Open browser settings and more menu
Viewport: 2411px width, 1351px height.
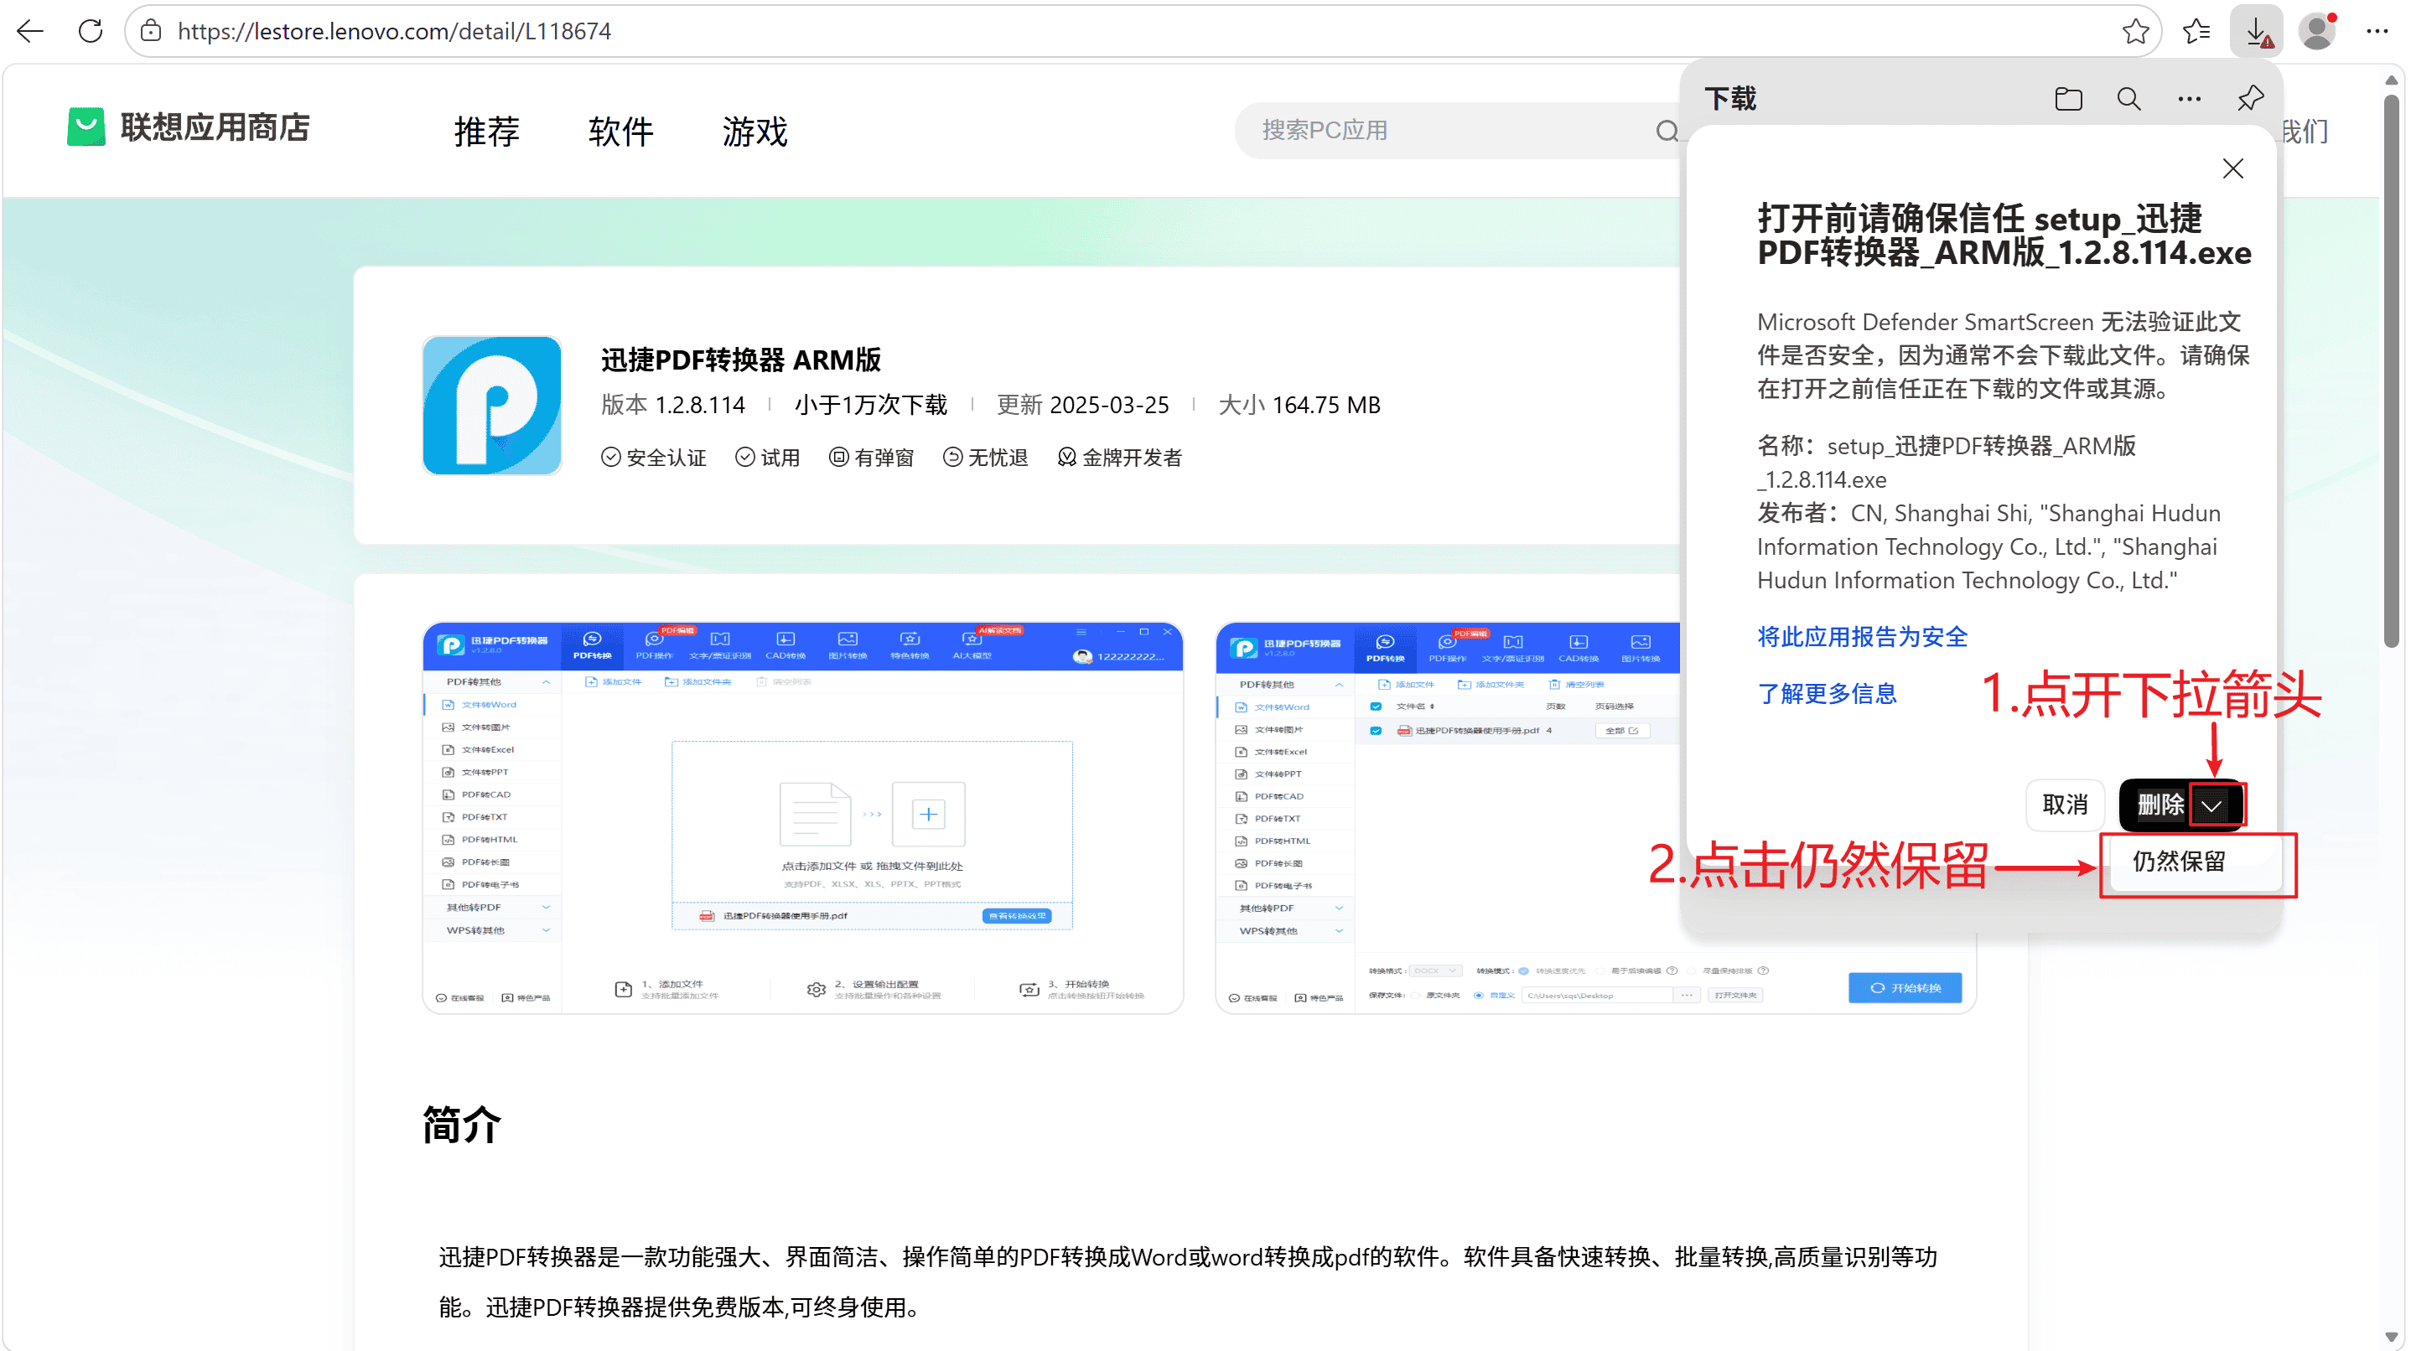pyautogui.click(x=2377, y=31)
